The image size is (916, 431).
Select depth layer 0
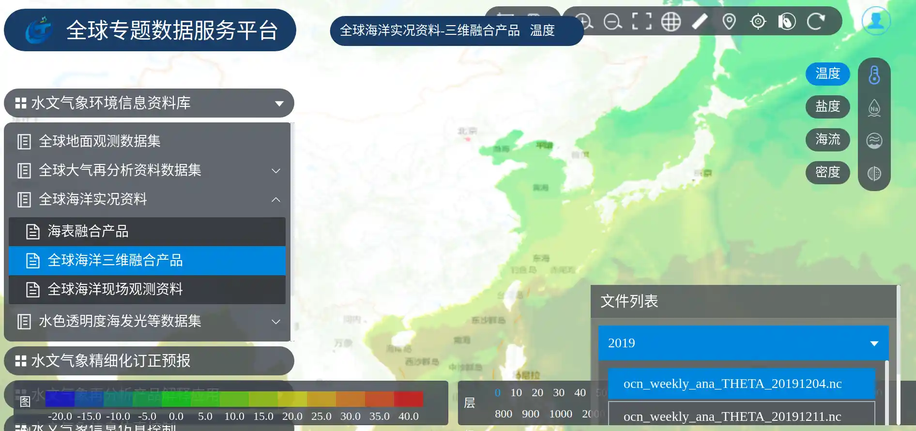pyautogui.click(x=498, y=393)
